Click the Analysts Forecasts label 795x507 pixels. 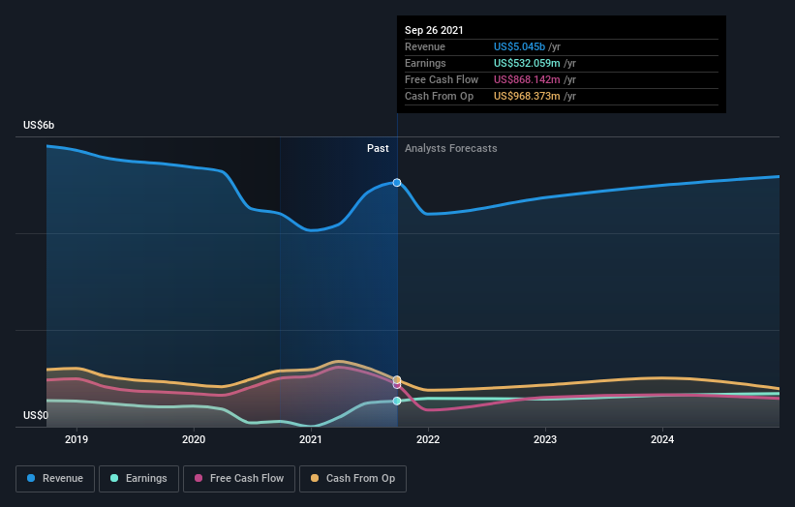tap(450, 148)
